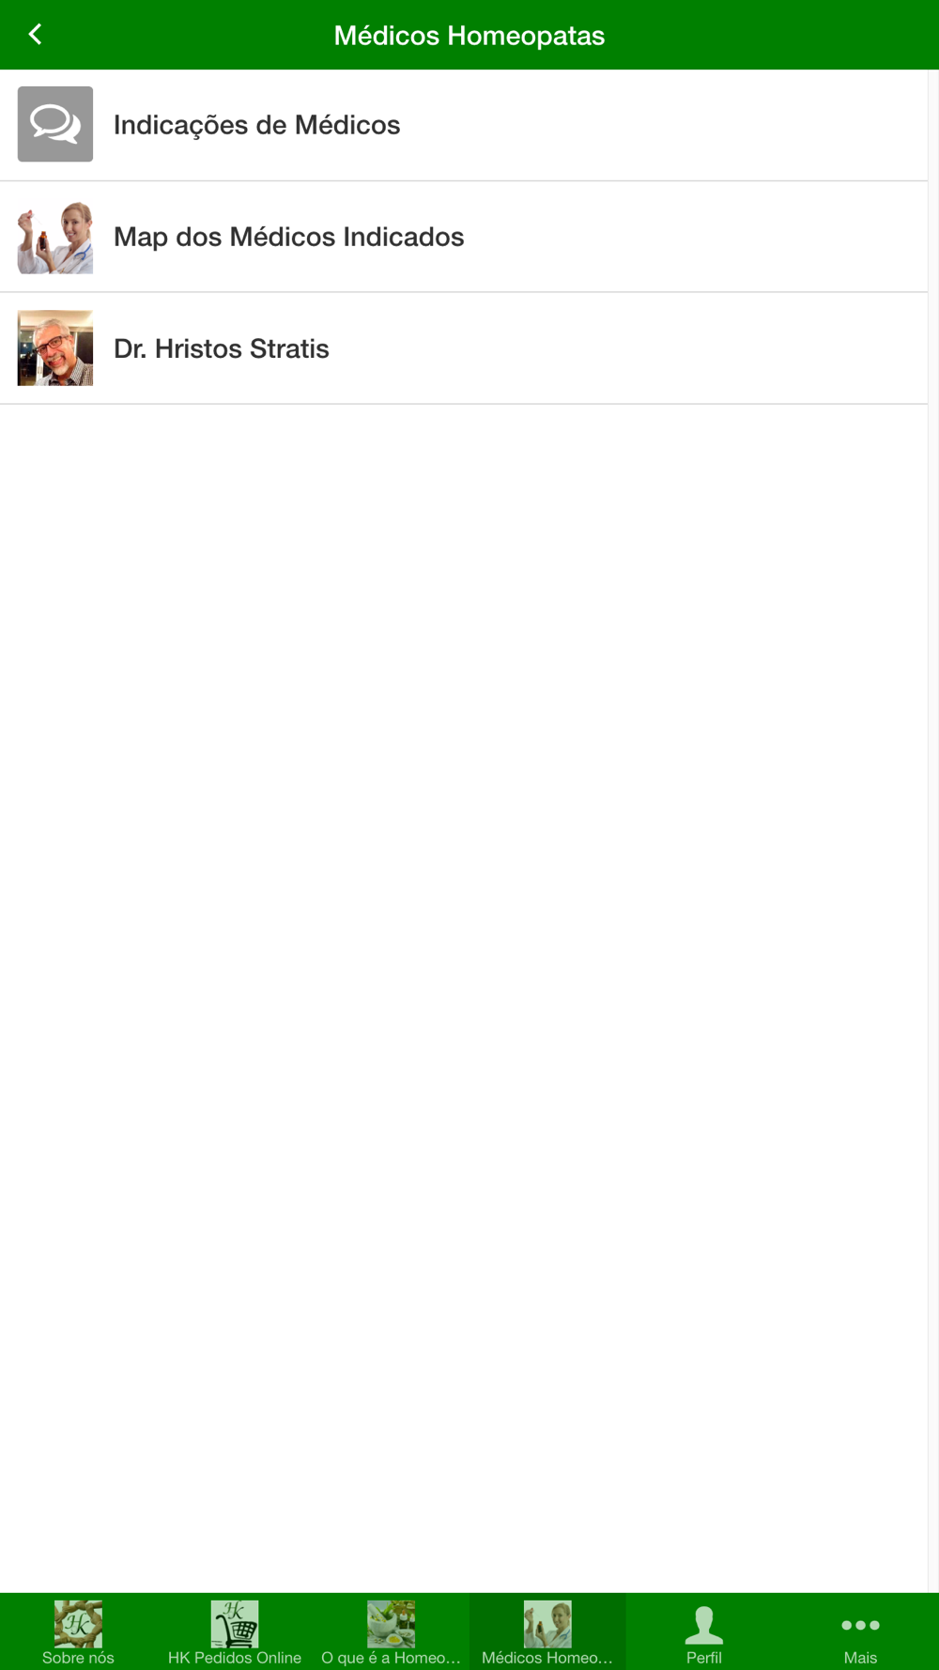Switch to the Sobre nós tab label

tap(78, 1658)
